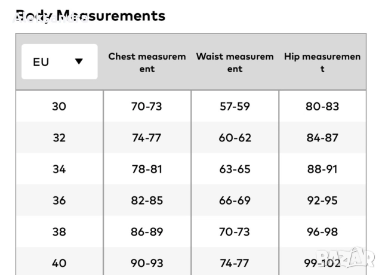Select the size 30 row label
This screenshot has width=382, height=275.
click(59, 107)
